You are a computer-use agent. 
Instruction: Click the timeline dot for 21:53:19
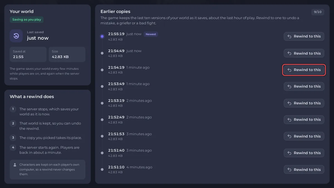[x=102, y=103]
